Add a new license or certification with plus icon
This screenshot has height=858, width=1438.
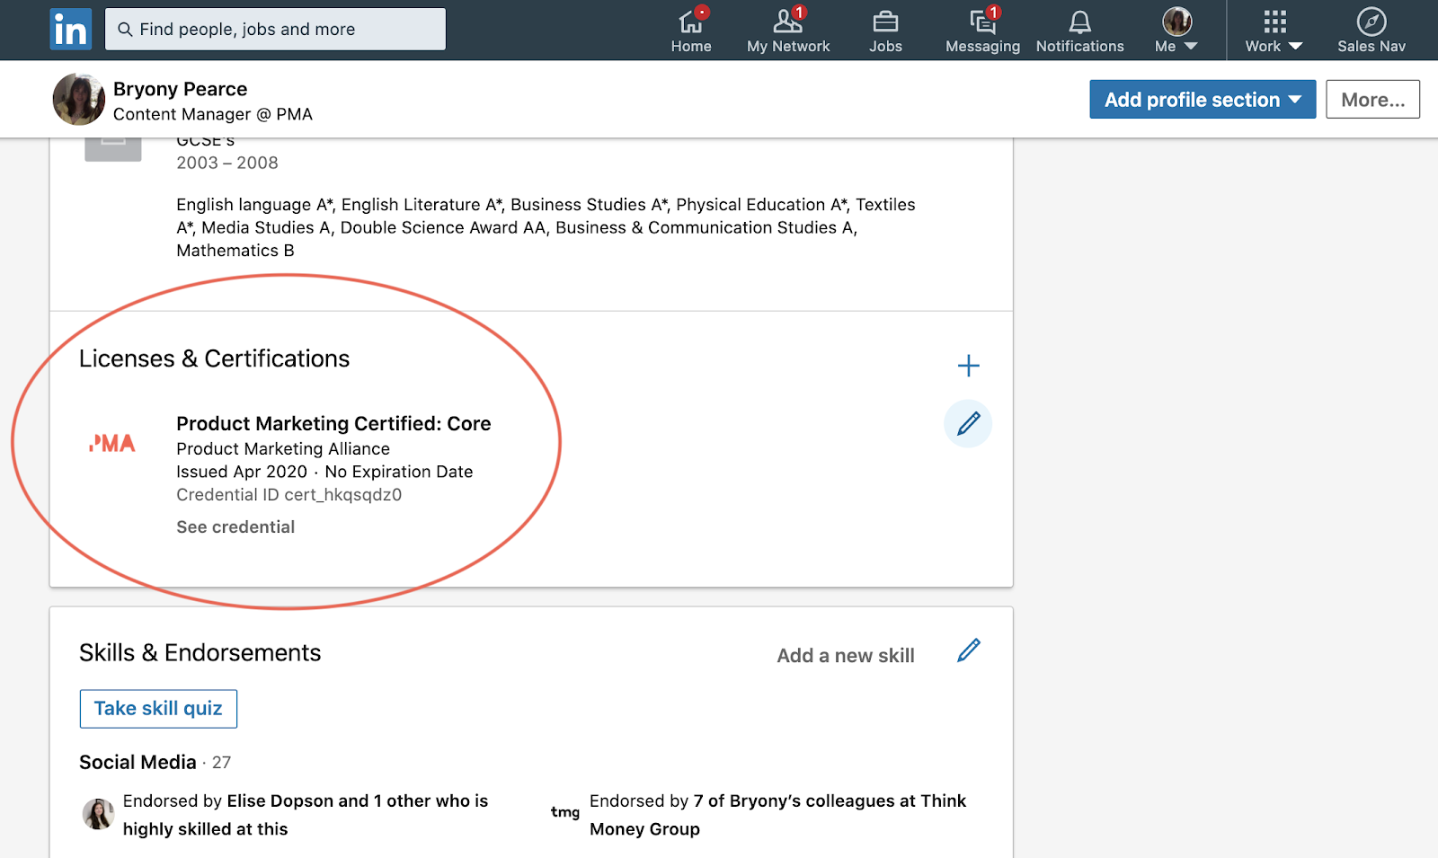point(968,366)
